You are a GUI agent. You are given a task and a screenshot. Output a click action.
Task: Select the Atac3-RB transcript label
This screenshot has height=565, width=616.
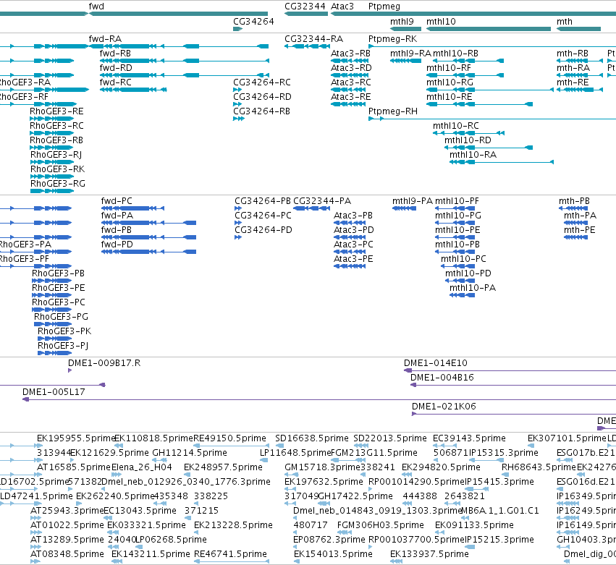point(350,54)
